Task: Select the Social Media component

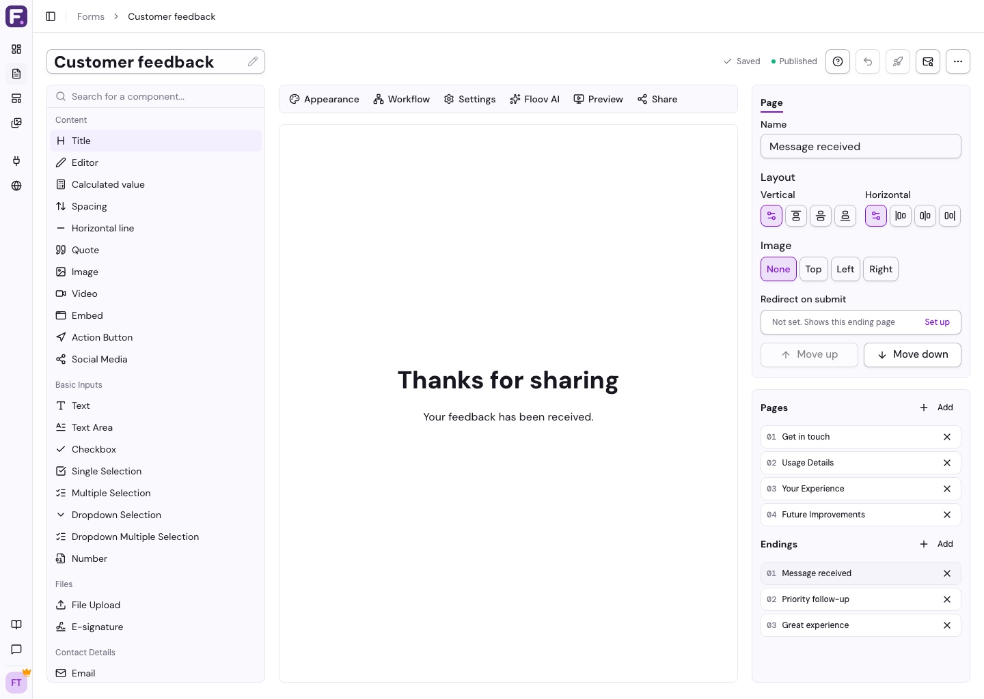Action: 156,359
